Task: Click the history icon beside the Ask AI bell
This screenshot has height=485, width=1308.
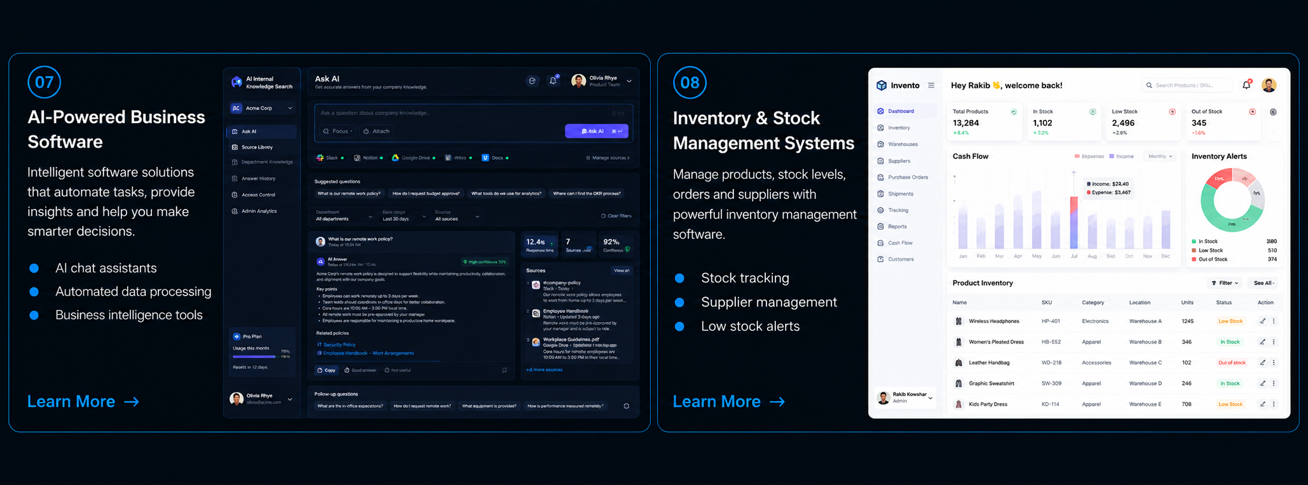Action: [533, 81]
